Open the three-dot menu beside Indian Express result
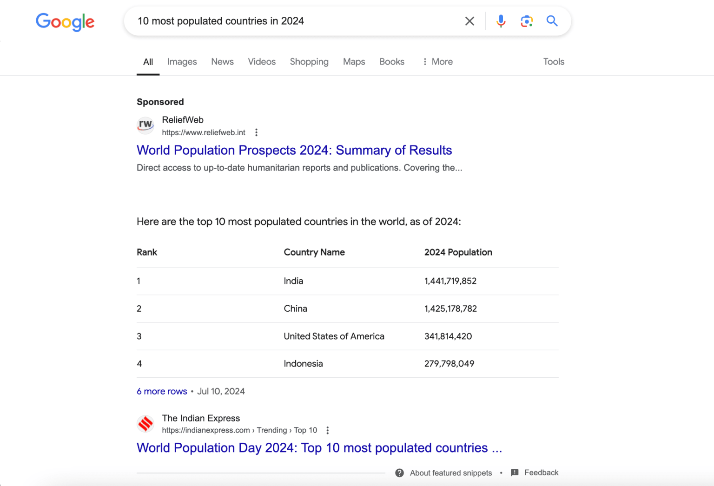Image resolution: width=714 pixels, height=486 pixels. [x=327, y=430]
